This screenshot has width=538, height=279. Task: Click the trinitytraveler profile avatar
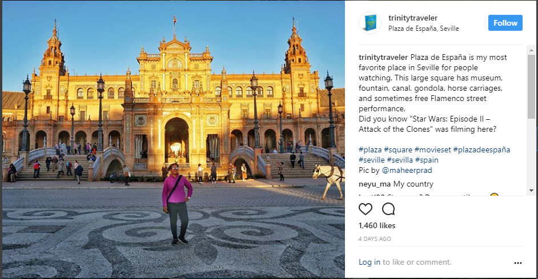click(x=370, y=23)
